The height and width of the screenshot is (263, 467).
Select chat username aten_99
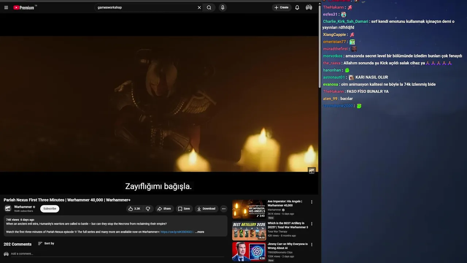330,99
